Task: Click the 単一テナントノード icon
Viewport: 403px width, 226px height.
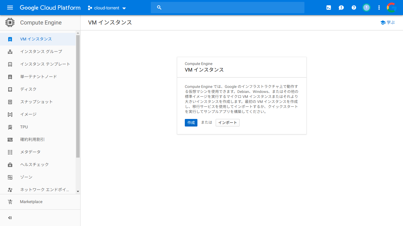Action: point(10,77)
